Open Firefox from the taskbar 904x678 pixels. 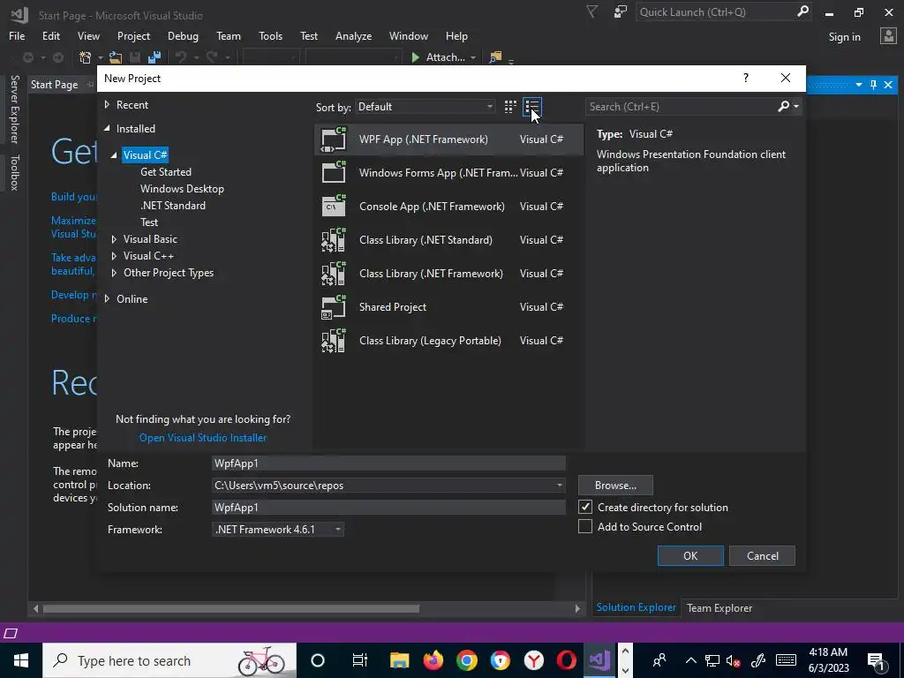[433, 660]
